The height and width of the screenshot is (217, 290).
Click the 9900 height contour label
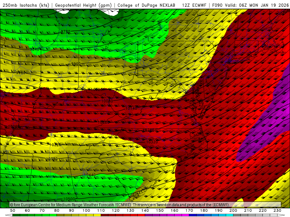(76, 64)
